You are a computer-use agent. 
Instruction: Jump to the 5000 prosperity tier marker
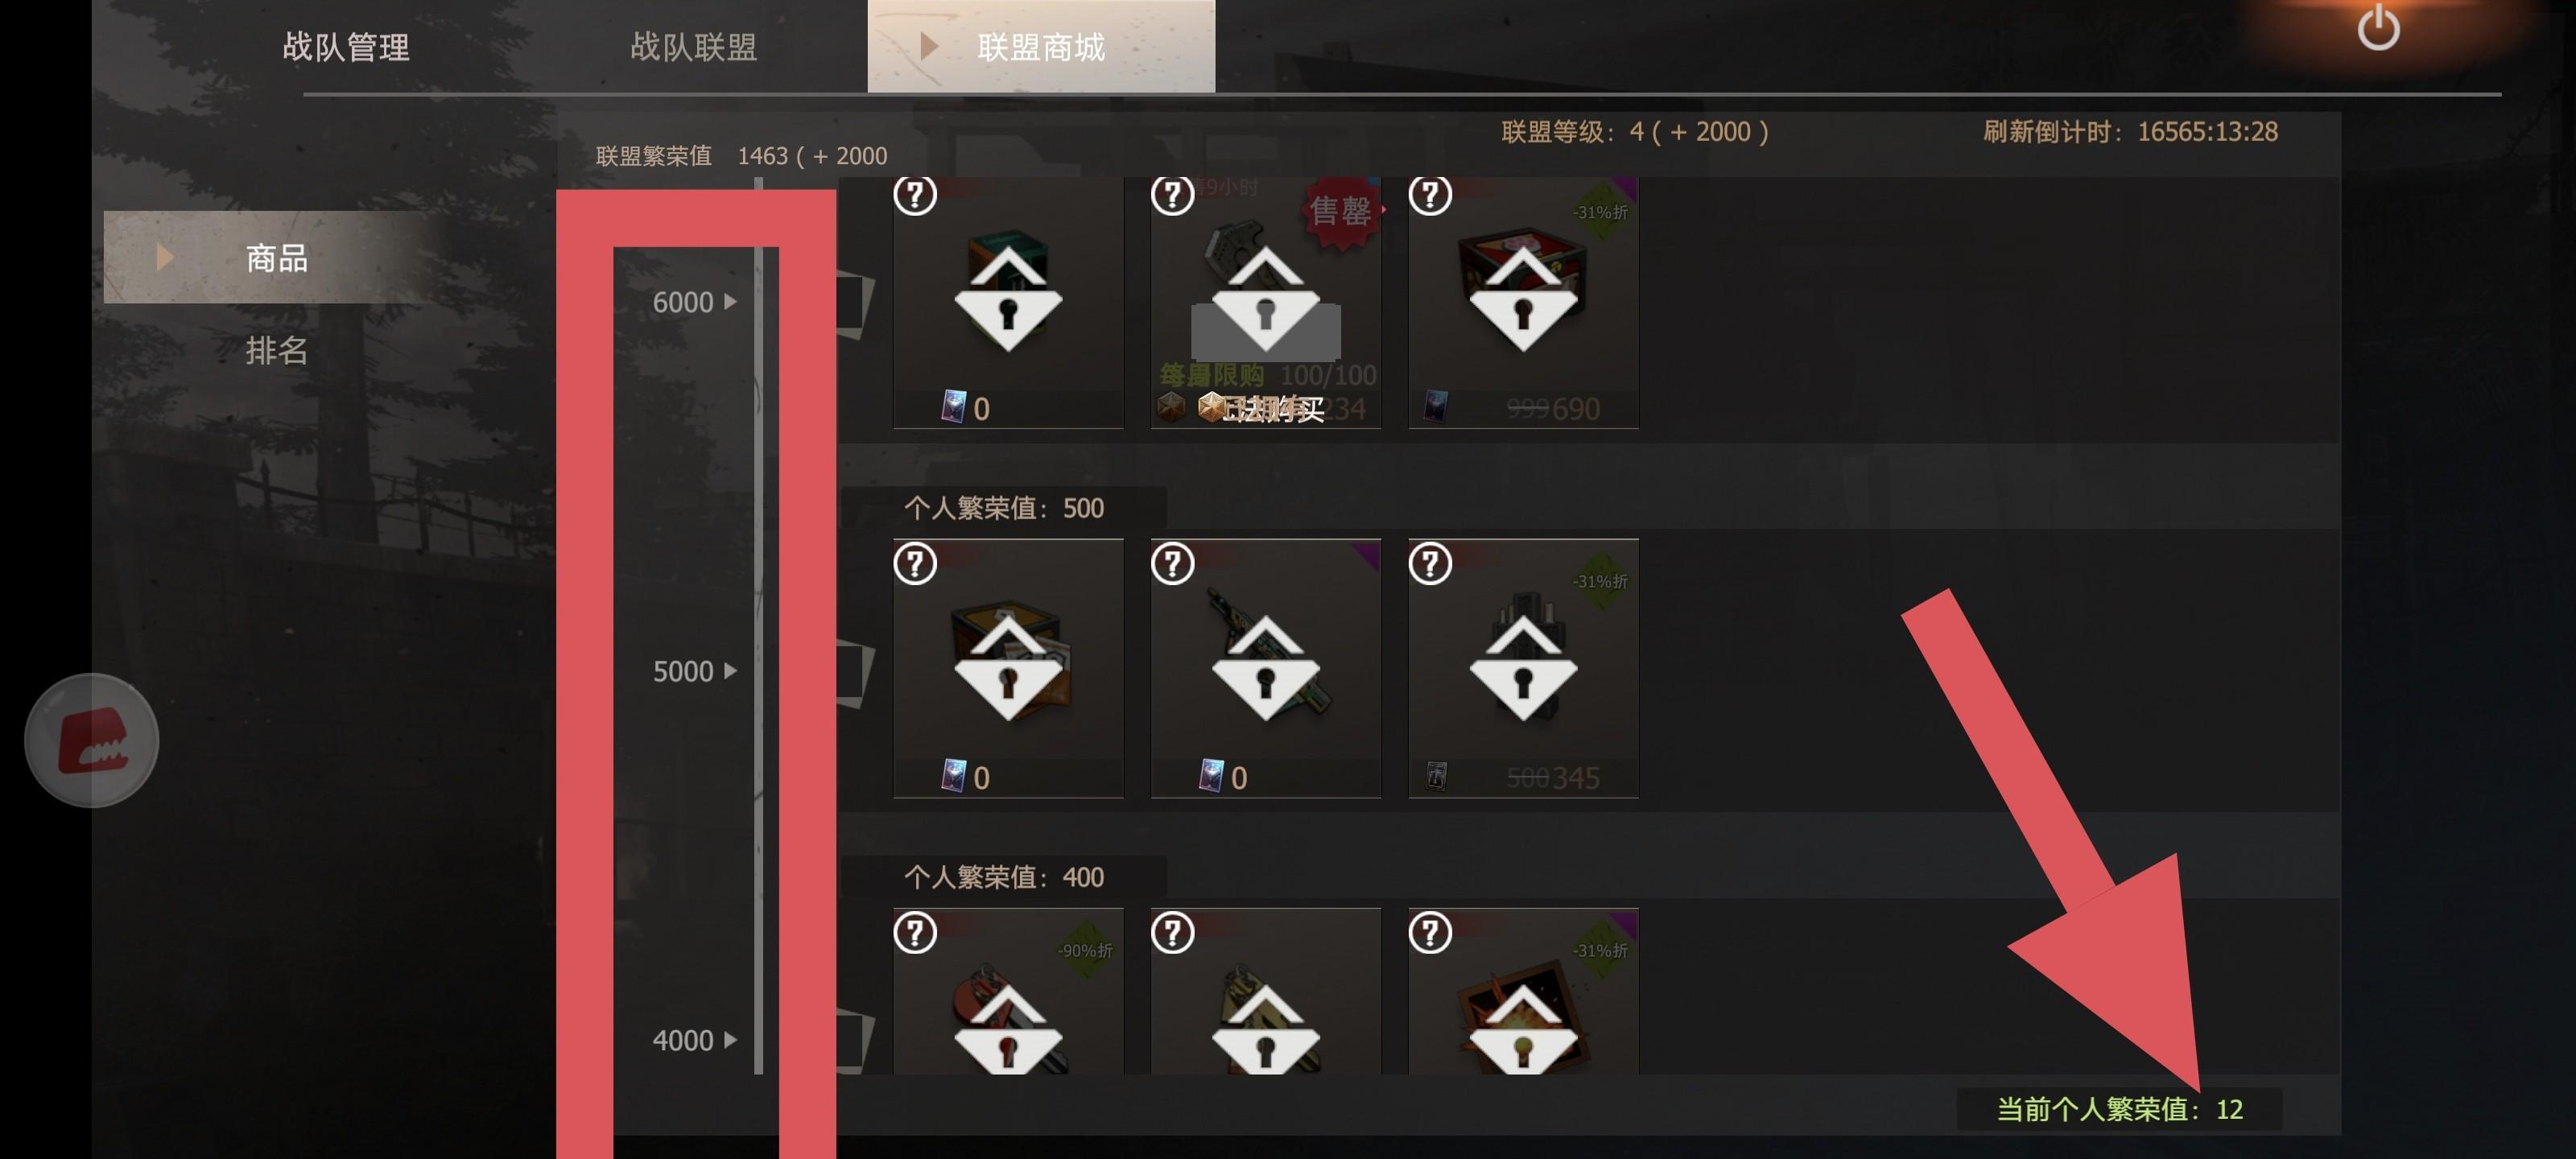tap(694, 671)
